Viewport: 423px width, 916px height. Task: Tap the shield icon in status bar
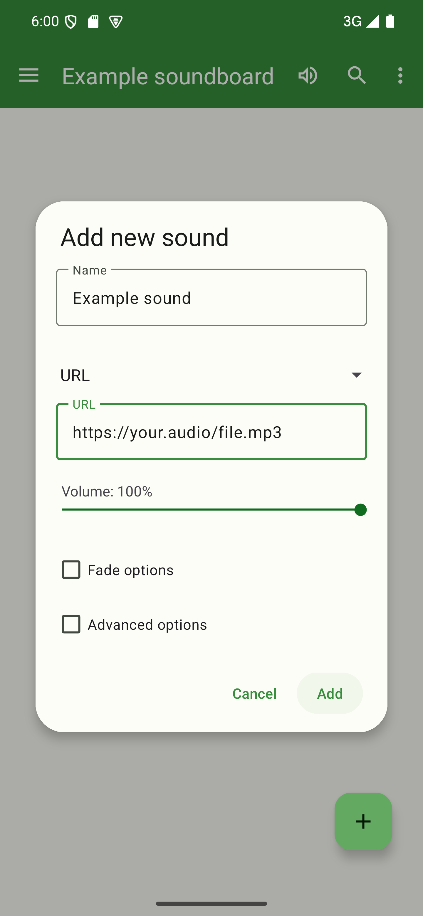(71, 22)
